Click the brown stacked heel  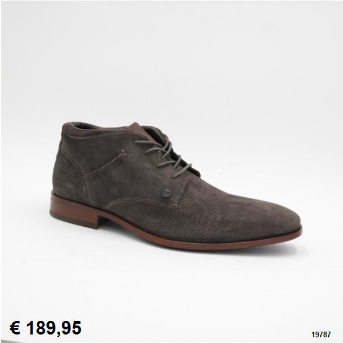(73, 210)
